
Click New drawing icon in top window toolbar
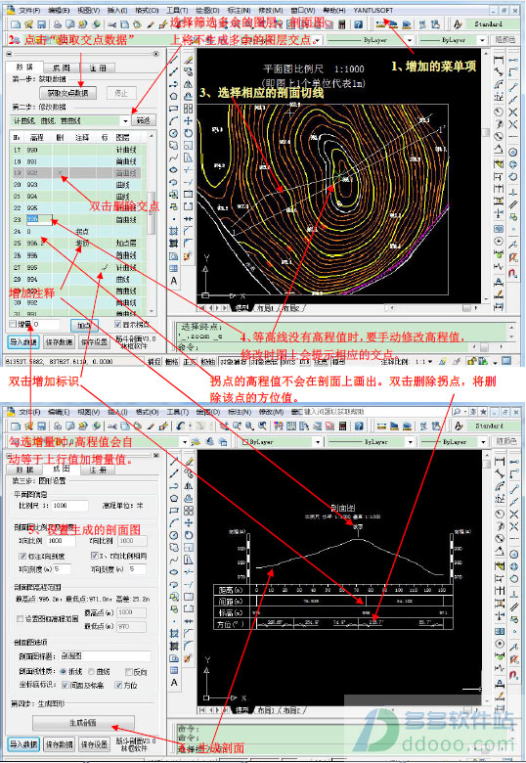tap(16, 24)
